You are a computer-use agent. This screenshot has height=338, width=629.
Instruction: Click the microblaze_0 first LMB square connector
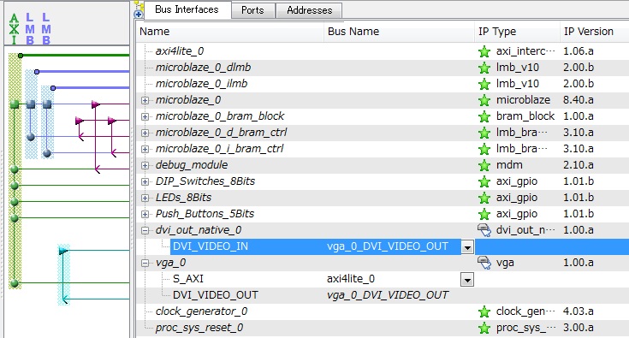[31, 104]
